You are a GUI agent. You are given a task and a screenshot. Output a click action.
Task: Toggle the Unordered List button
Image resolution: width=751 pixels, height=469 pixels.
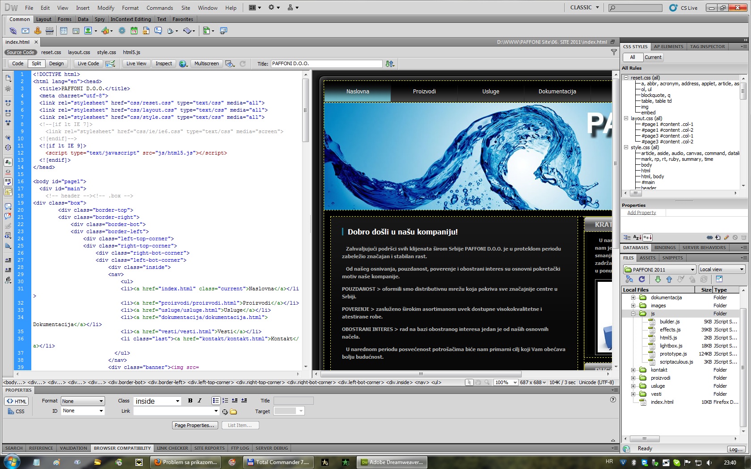click(216, 401)
